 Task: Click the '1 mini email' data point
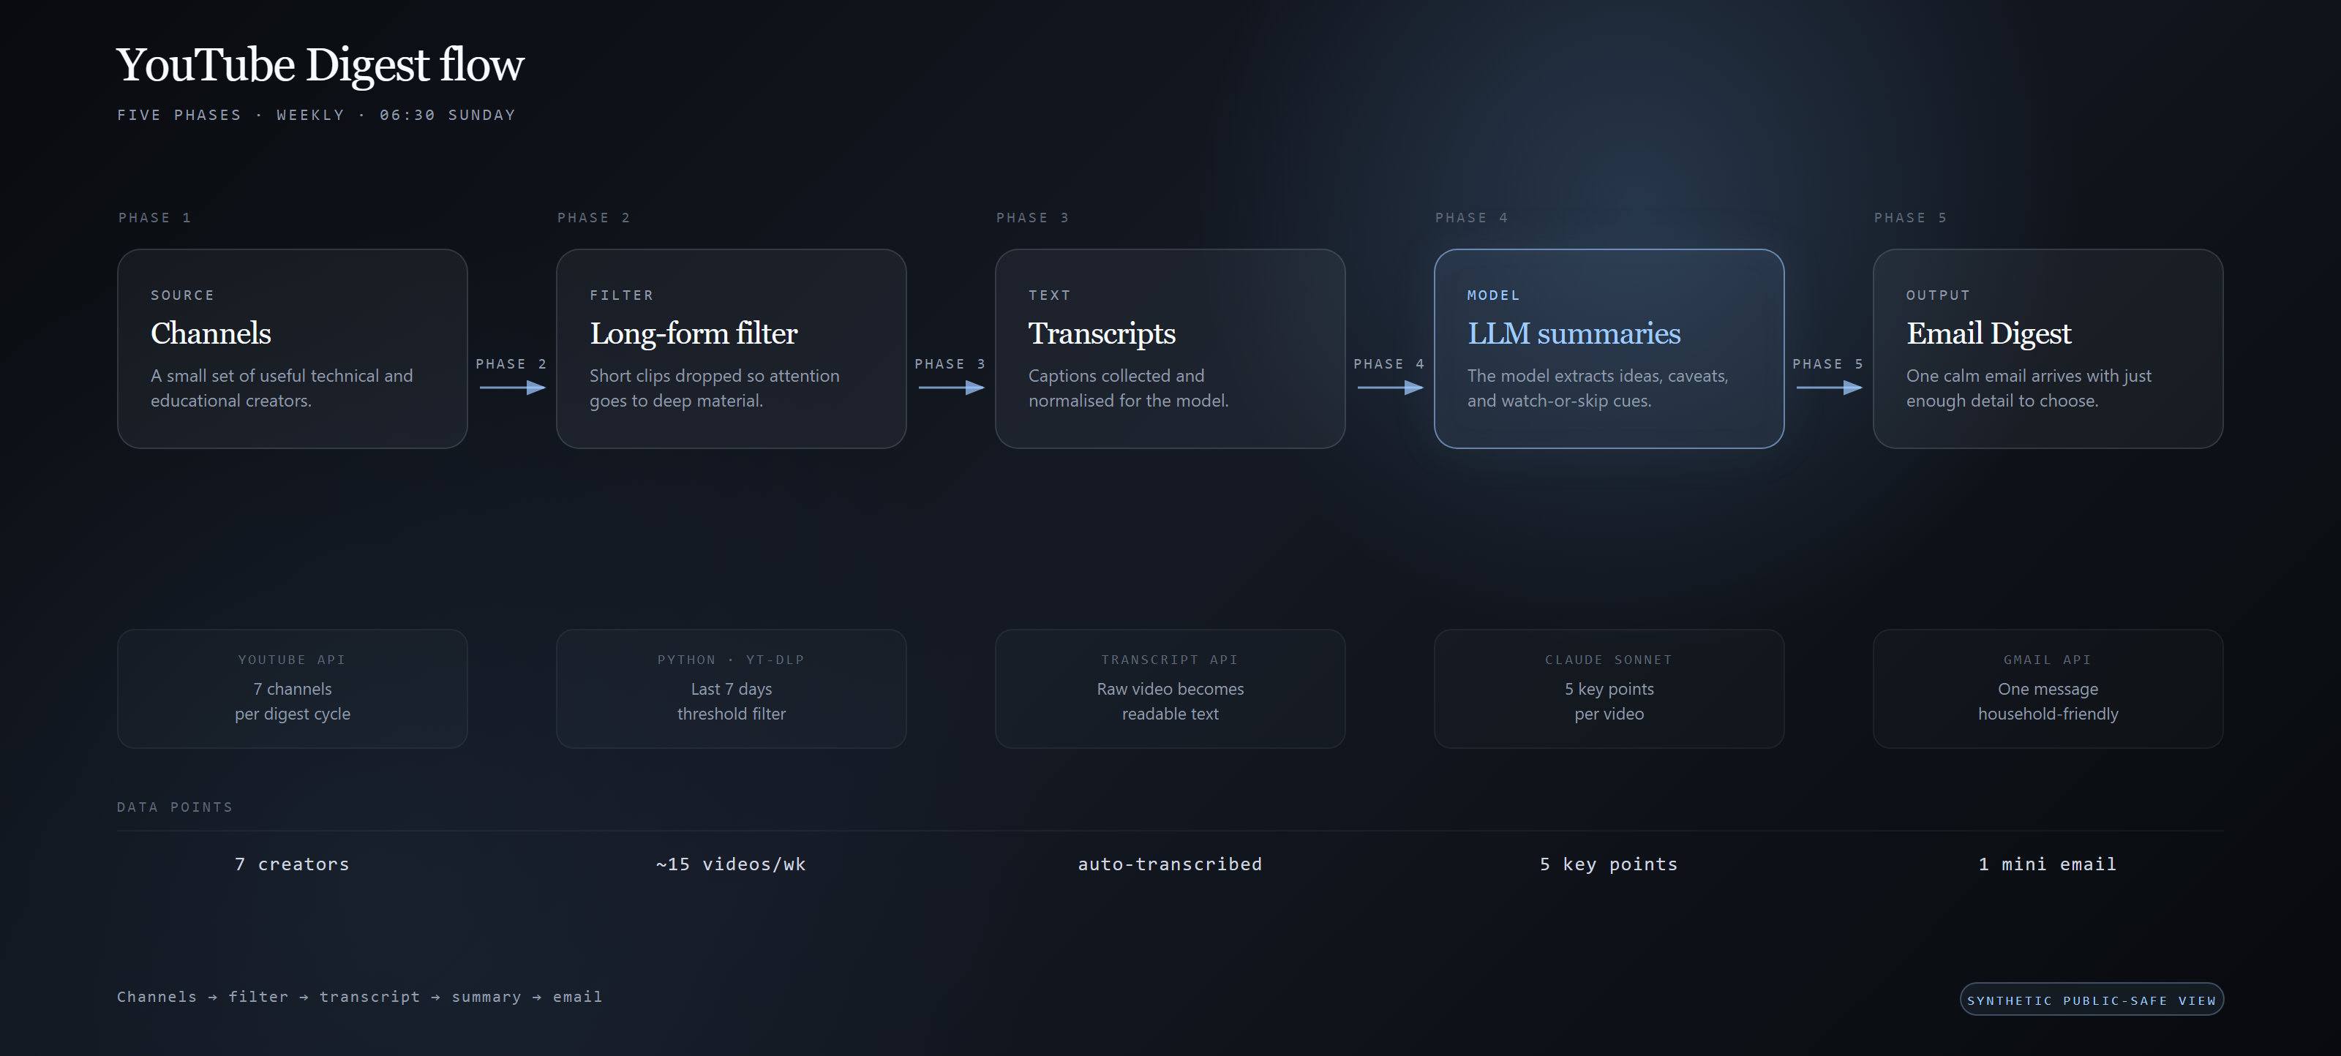2048,864
